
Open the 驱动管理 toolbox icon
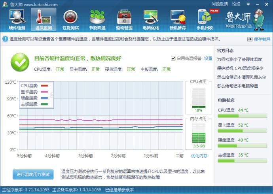coord(124,20)
